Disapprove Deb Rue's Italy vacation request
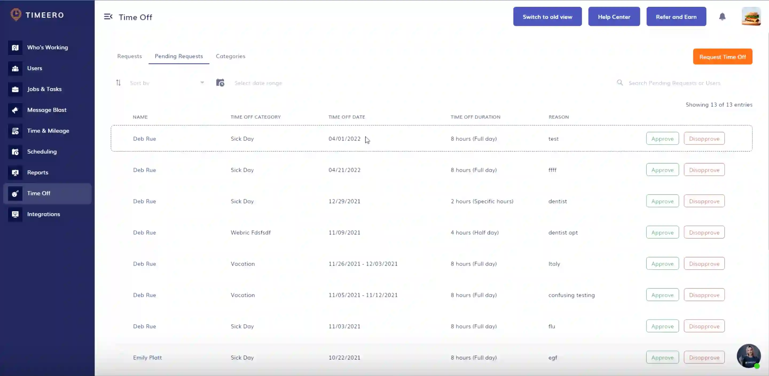 point(704,263)
